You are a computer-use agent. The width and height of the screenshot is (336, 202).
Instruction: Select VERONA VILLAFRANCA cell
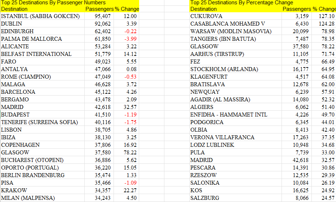tap(235, 137)
